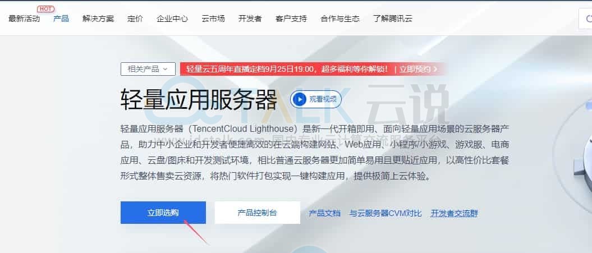Click the play icon beside 观看视频
The image size is (592, 253).
pyautogui.click(x=300, y=99)
